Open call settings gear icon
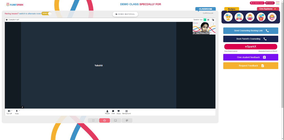Image resolution: width=284 pixels, height=140 pixels. (x=7, y=20)
